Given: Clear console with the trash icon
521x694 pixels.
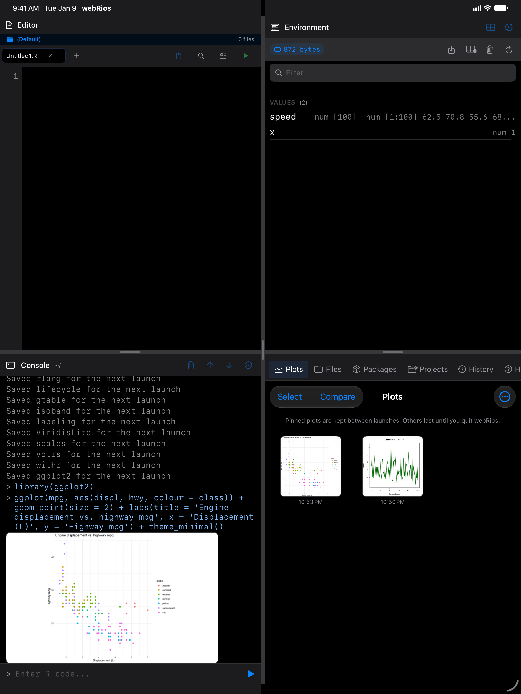Looking at the screenshot, I should coord(191,365).
